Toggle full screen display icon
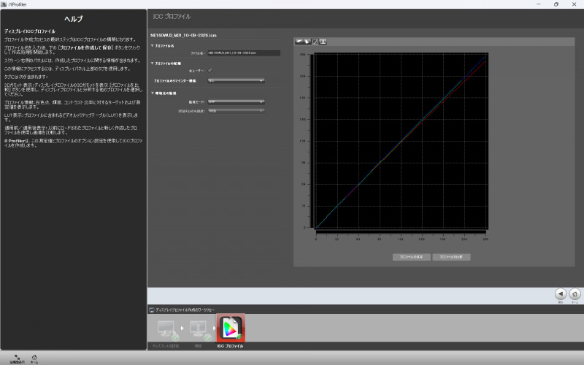 click(17, 358)
